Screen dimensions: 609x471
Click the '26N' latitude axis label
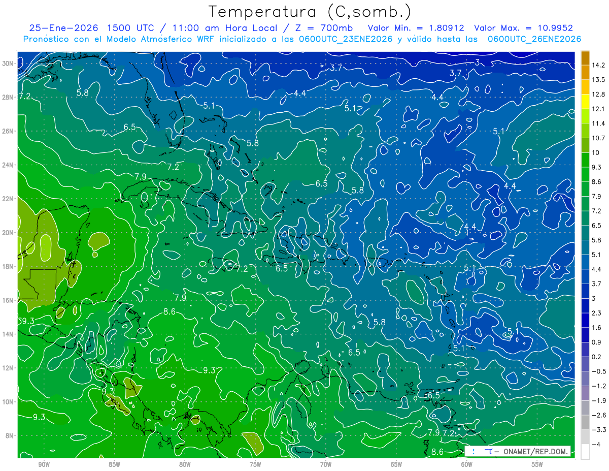[9, 131]
